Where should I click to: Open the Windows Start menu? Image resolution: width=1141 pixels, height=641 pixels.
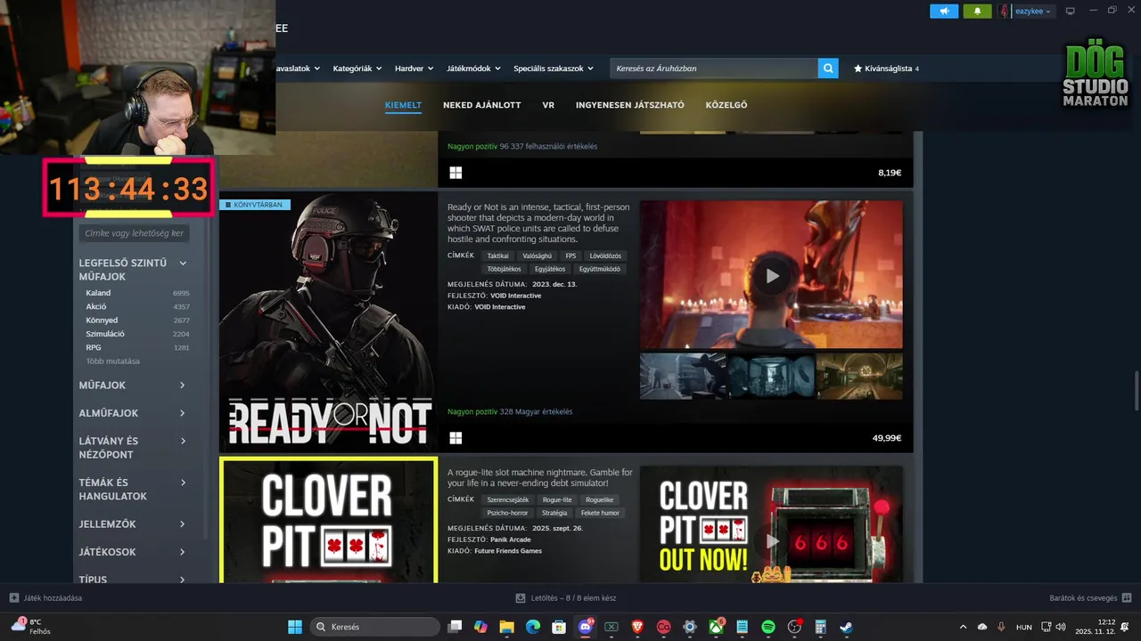[294, 627]
